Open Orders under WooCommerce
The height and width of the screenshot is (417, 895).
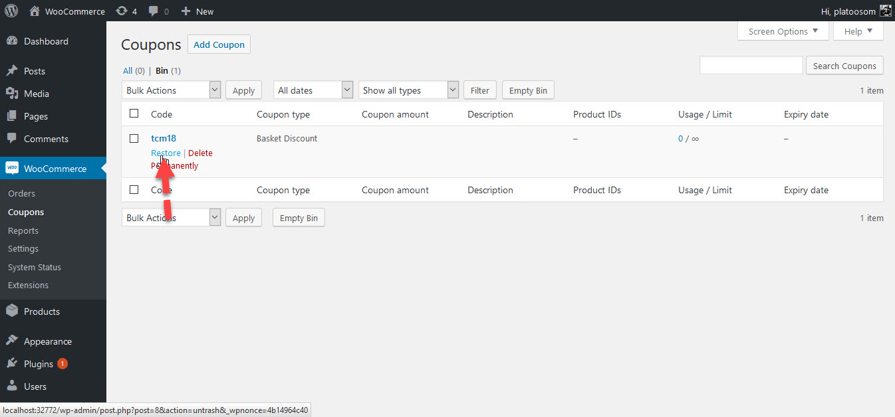point(22,194)
